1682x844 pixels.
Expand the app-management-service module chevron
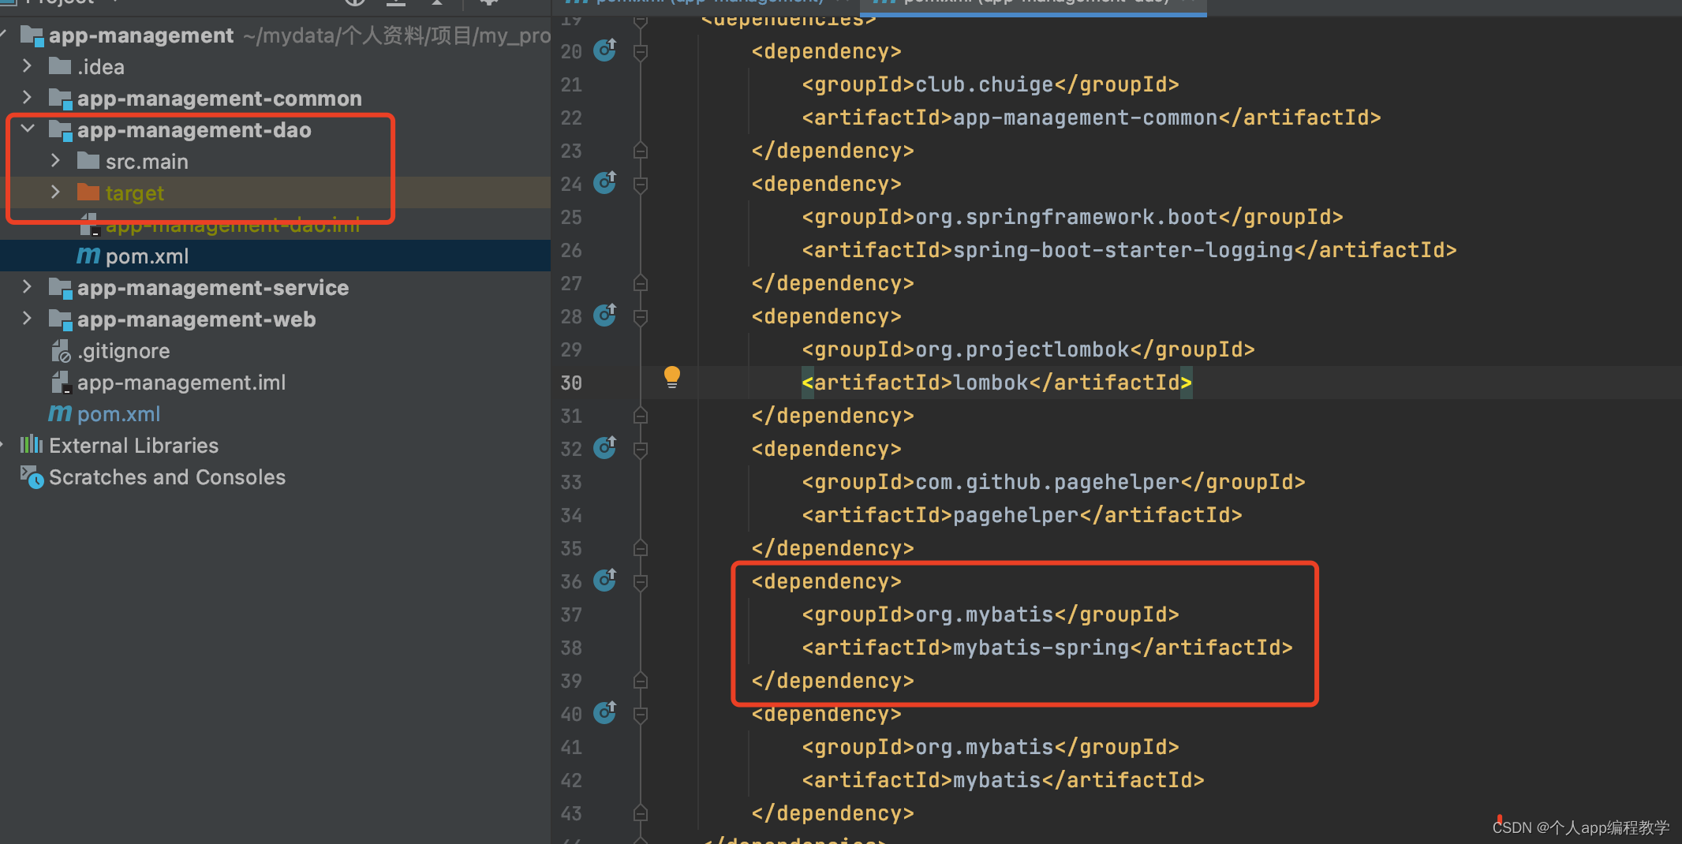pos(27,286)
